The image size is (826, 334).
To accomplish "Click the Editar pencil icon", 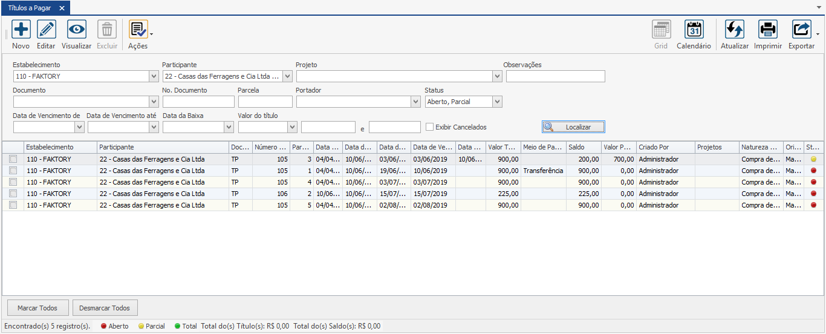I will click(46, 30).
